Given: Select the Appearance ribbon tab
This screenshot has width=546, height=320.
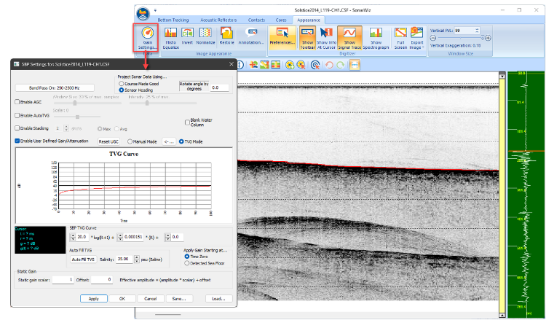Looking at the screenshot, I should [x=309, y=20].
